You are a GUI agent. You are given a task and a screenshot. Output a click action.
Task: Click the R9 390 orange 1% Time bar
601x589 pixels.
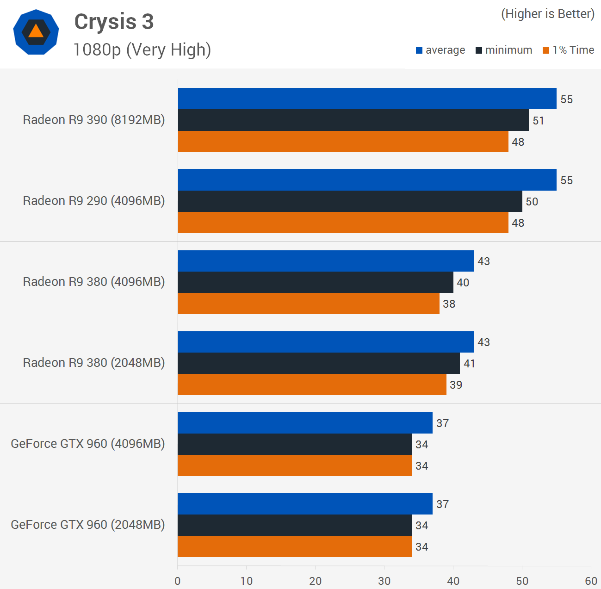pyautogui.click(x=343, y=142)
